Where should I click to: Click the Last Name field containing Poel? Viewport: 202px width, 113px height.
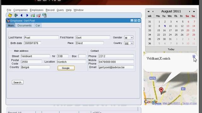(x=41, y=38)
